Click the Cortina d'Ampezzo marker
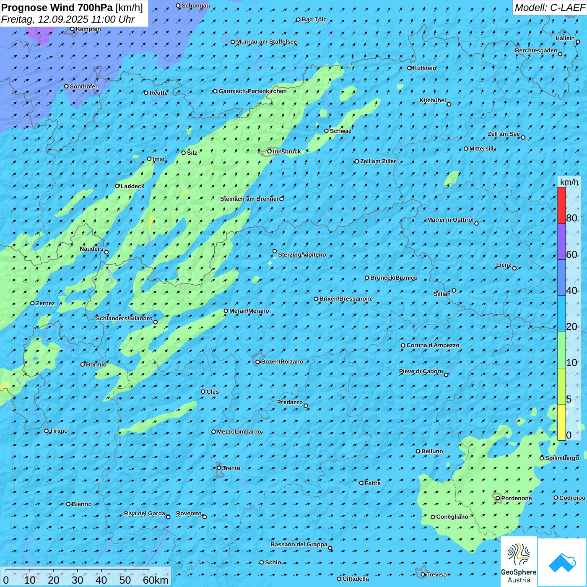Image resolution: width=587 pixels, height=587 pixels. pyautogui.click(x=403, y=345)
